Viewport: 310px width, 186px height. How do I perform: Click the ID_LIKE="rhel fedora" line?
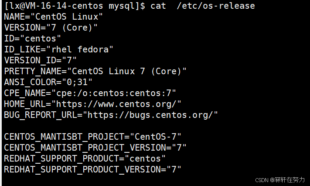(59, 49)
